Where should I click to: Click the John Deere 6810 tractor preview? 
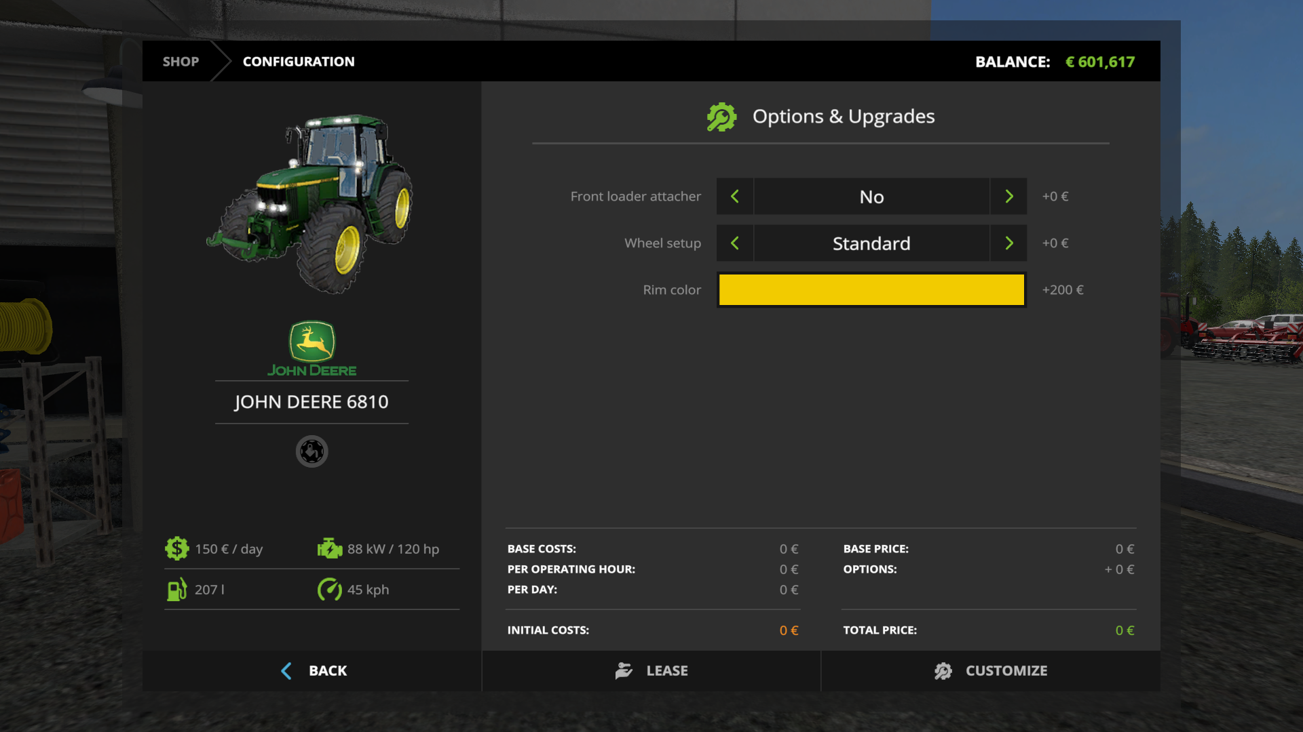click(x=312, y=203)
